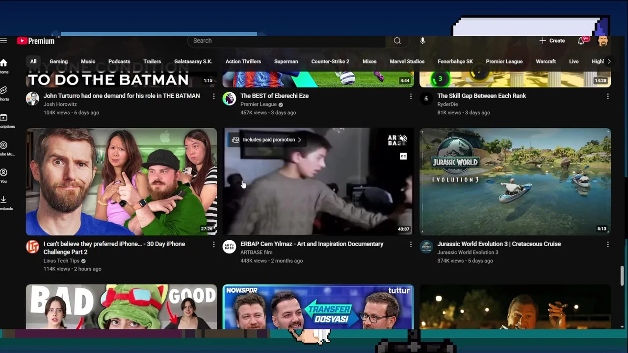Open options menu for Skill Gap video
Screen dimensions: 628x353
coord(607,97)
